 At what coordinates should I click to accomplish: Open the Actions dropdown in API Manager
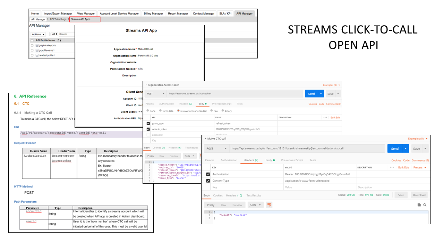tap(38, 34)
